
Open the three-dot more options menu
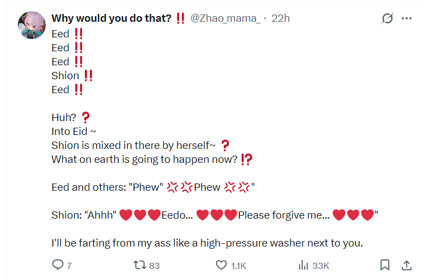pyautogui.click(x=406, y=18)
